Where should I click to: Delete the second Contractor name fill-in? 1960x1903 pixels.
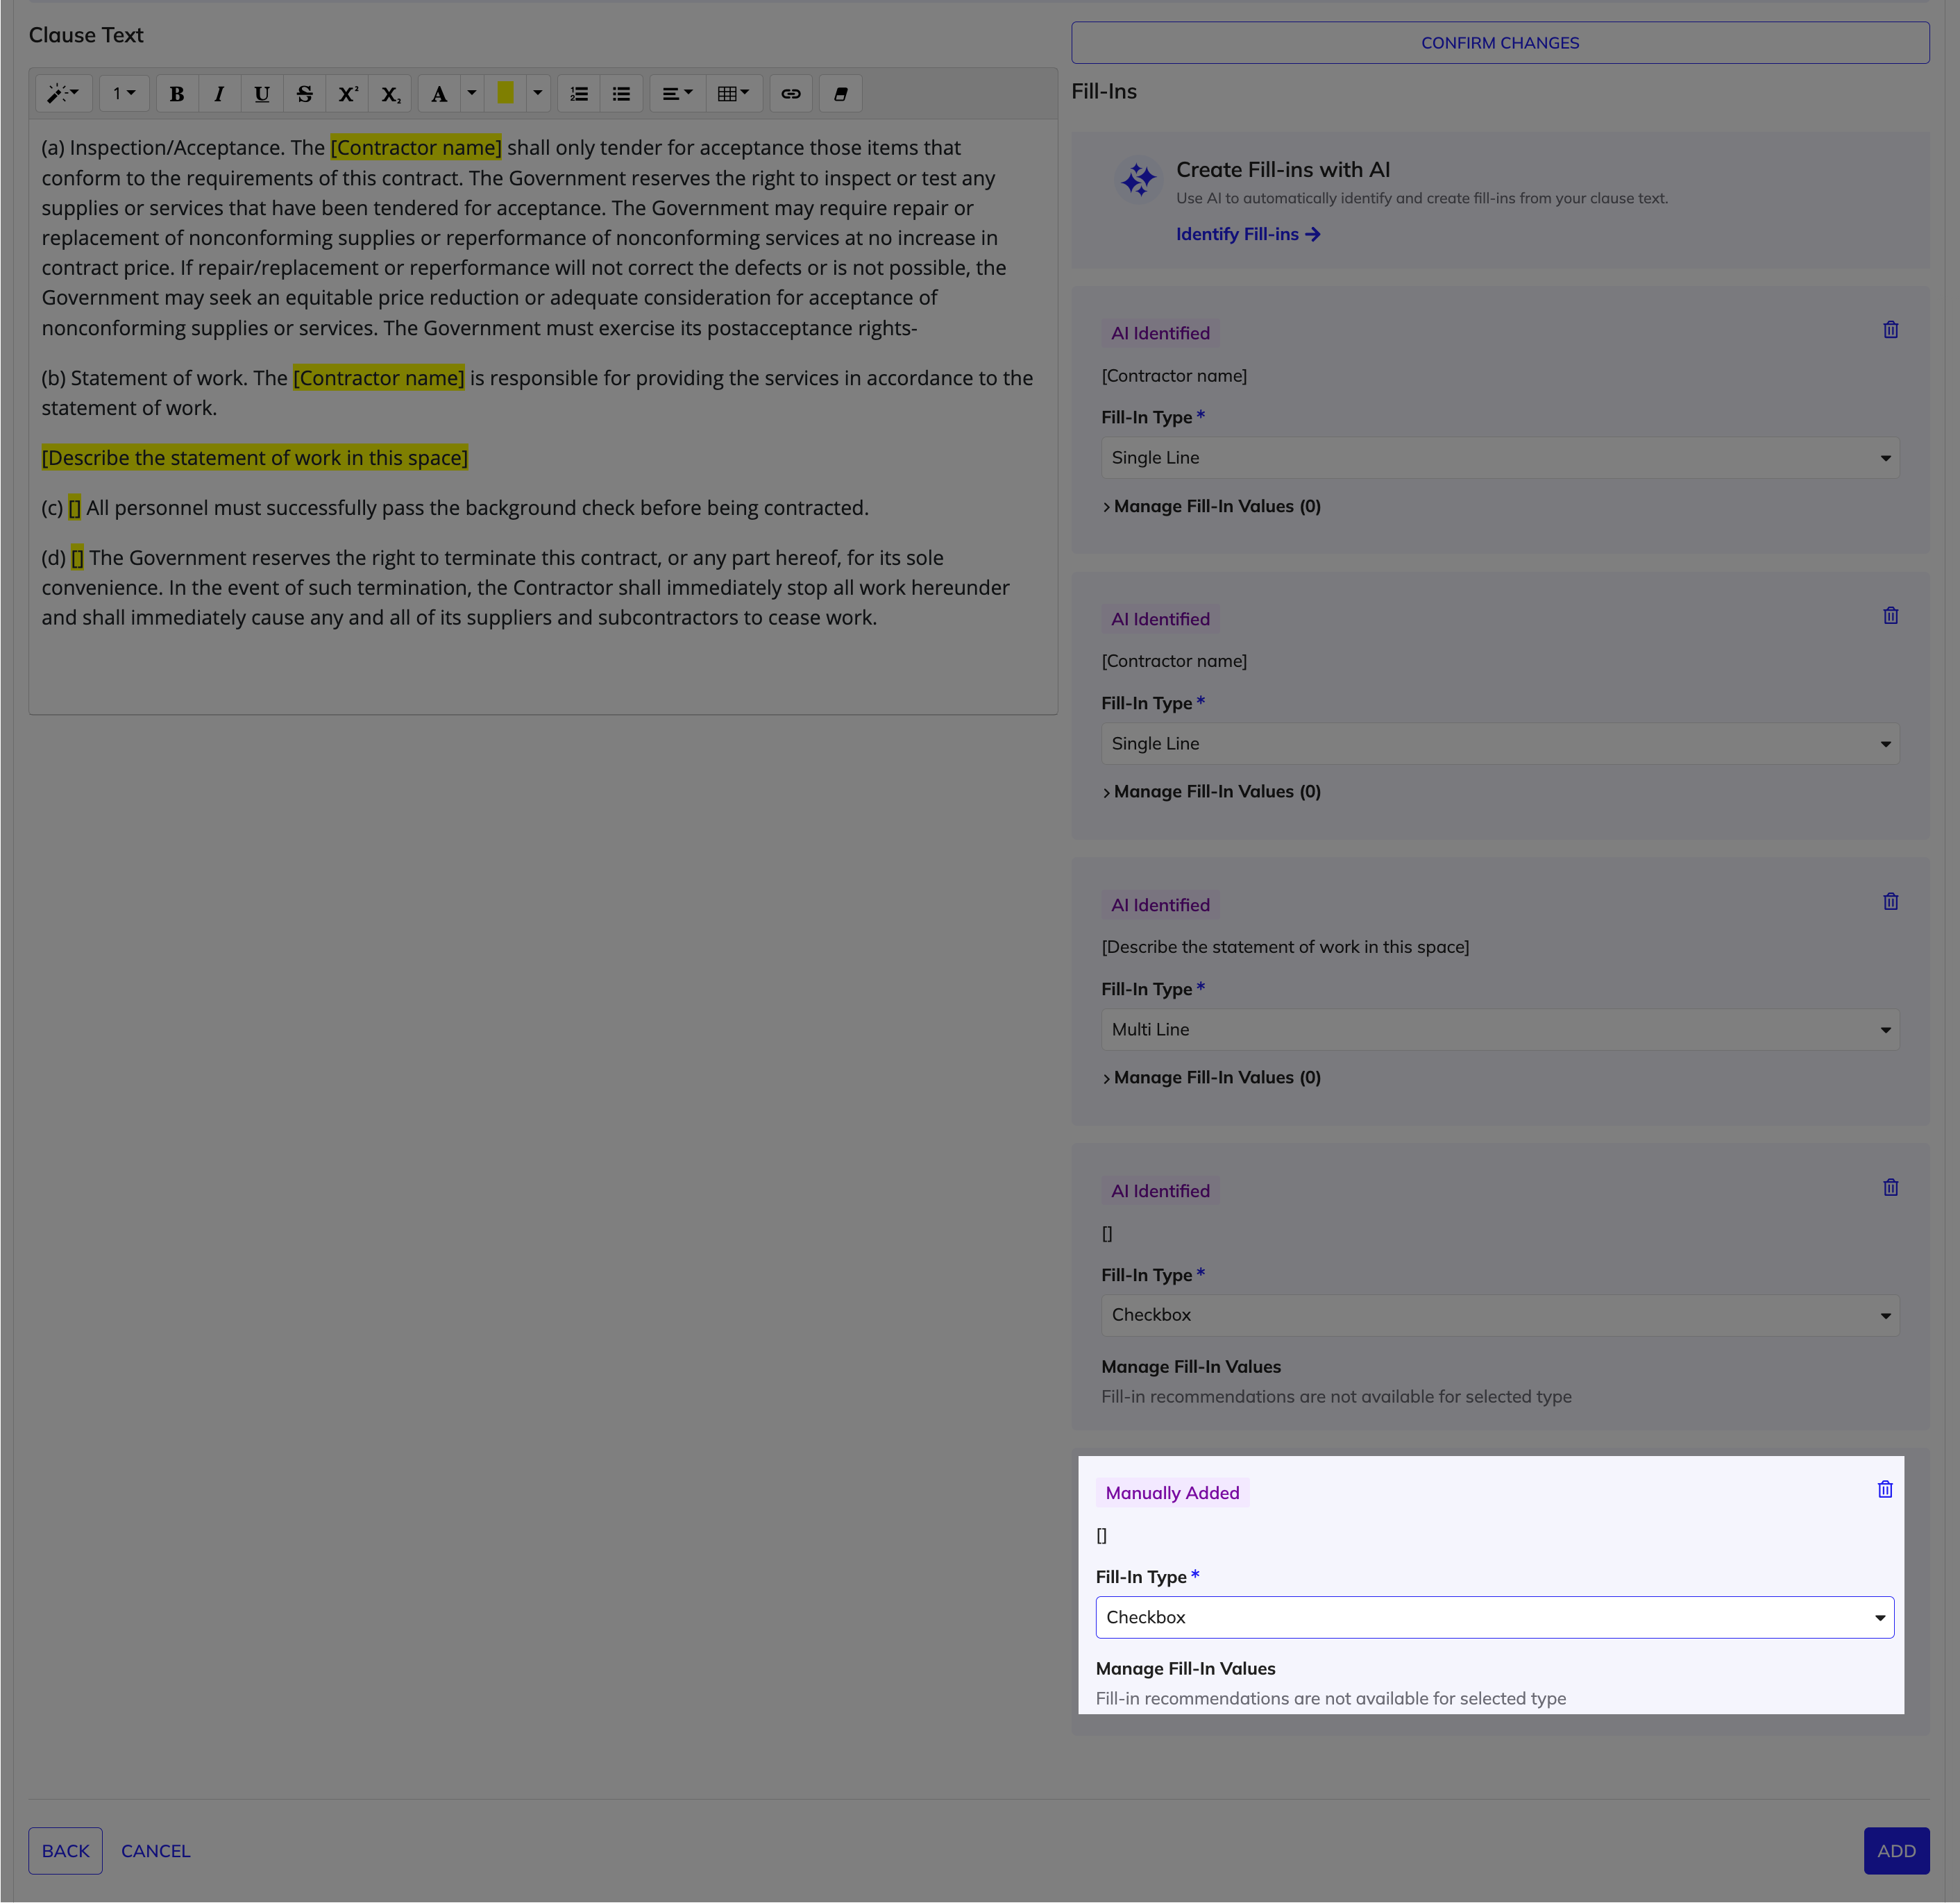pyautogui.click(x=1890, y=616)
